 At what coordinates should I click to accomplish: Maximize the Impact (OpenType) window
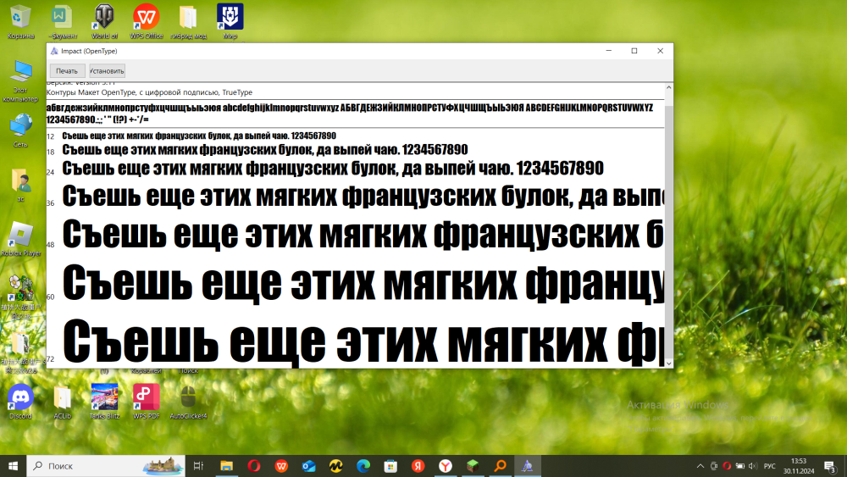point(634,51)
